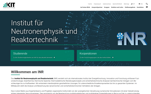The width and height of the screenshot is (151, 94).
Task: Open the Stellenangebote menu
Action: pyautogui.click(x=130, y=7)
